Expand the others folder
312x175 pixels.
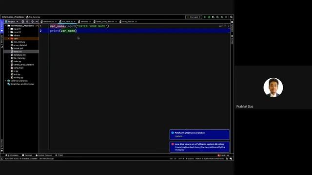pos(9,35)
